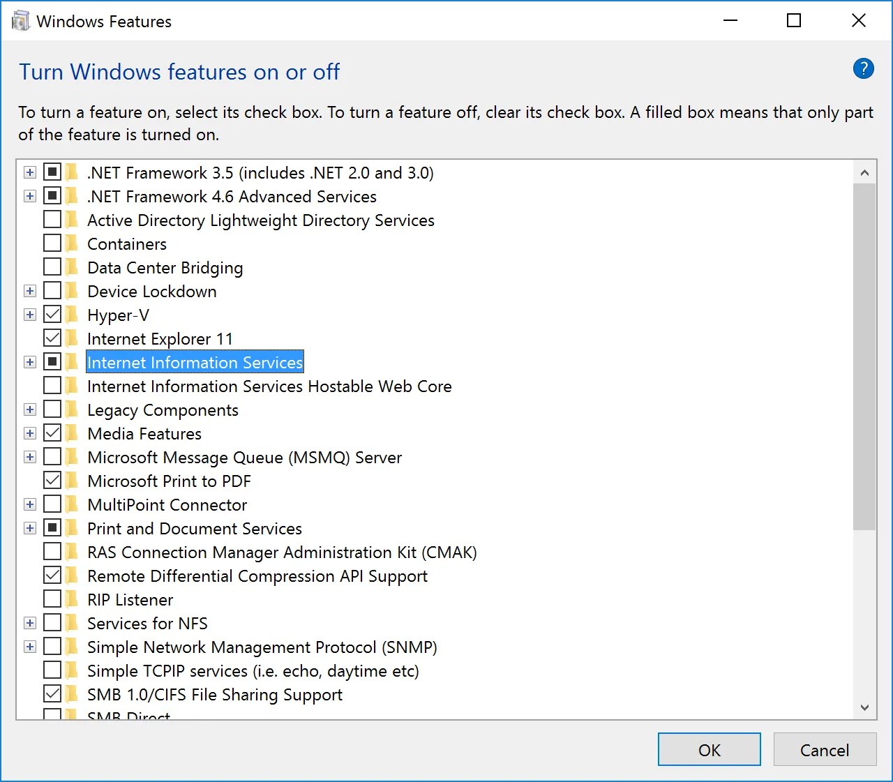The image size is (893, 782).
Task: Click the scrollbar down arrow
Action: pyautogui.click(x=864, y=707)
